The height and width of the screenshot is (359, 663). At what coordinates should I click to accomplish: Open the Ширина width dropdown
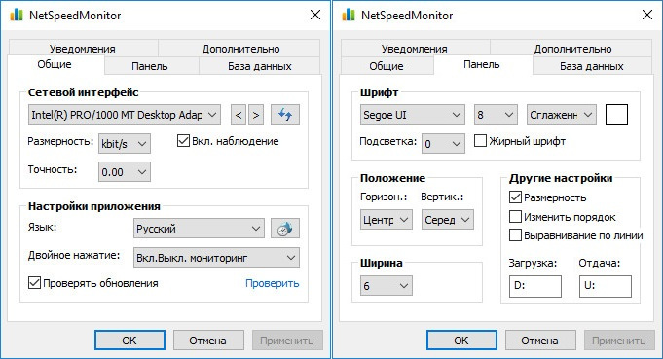point(387,285)
